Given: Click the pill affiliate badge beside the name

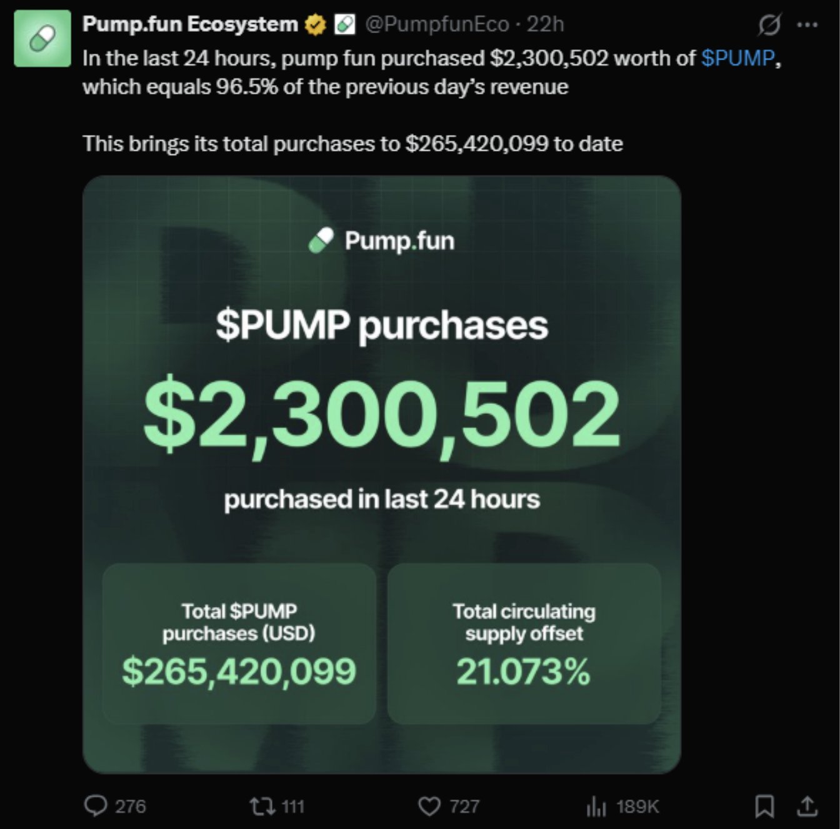Looking at the screenshot, I should 344,25.
